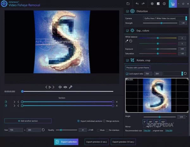Click the Exp., colors sun icon

[132, 30]
